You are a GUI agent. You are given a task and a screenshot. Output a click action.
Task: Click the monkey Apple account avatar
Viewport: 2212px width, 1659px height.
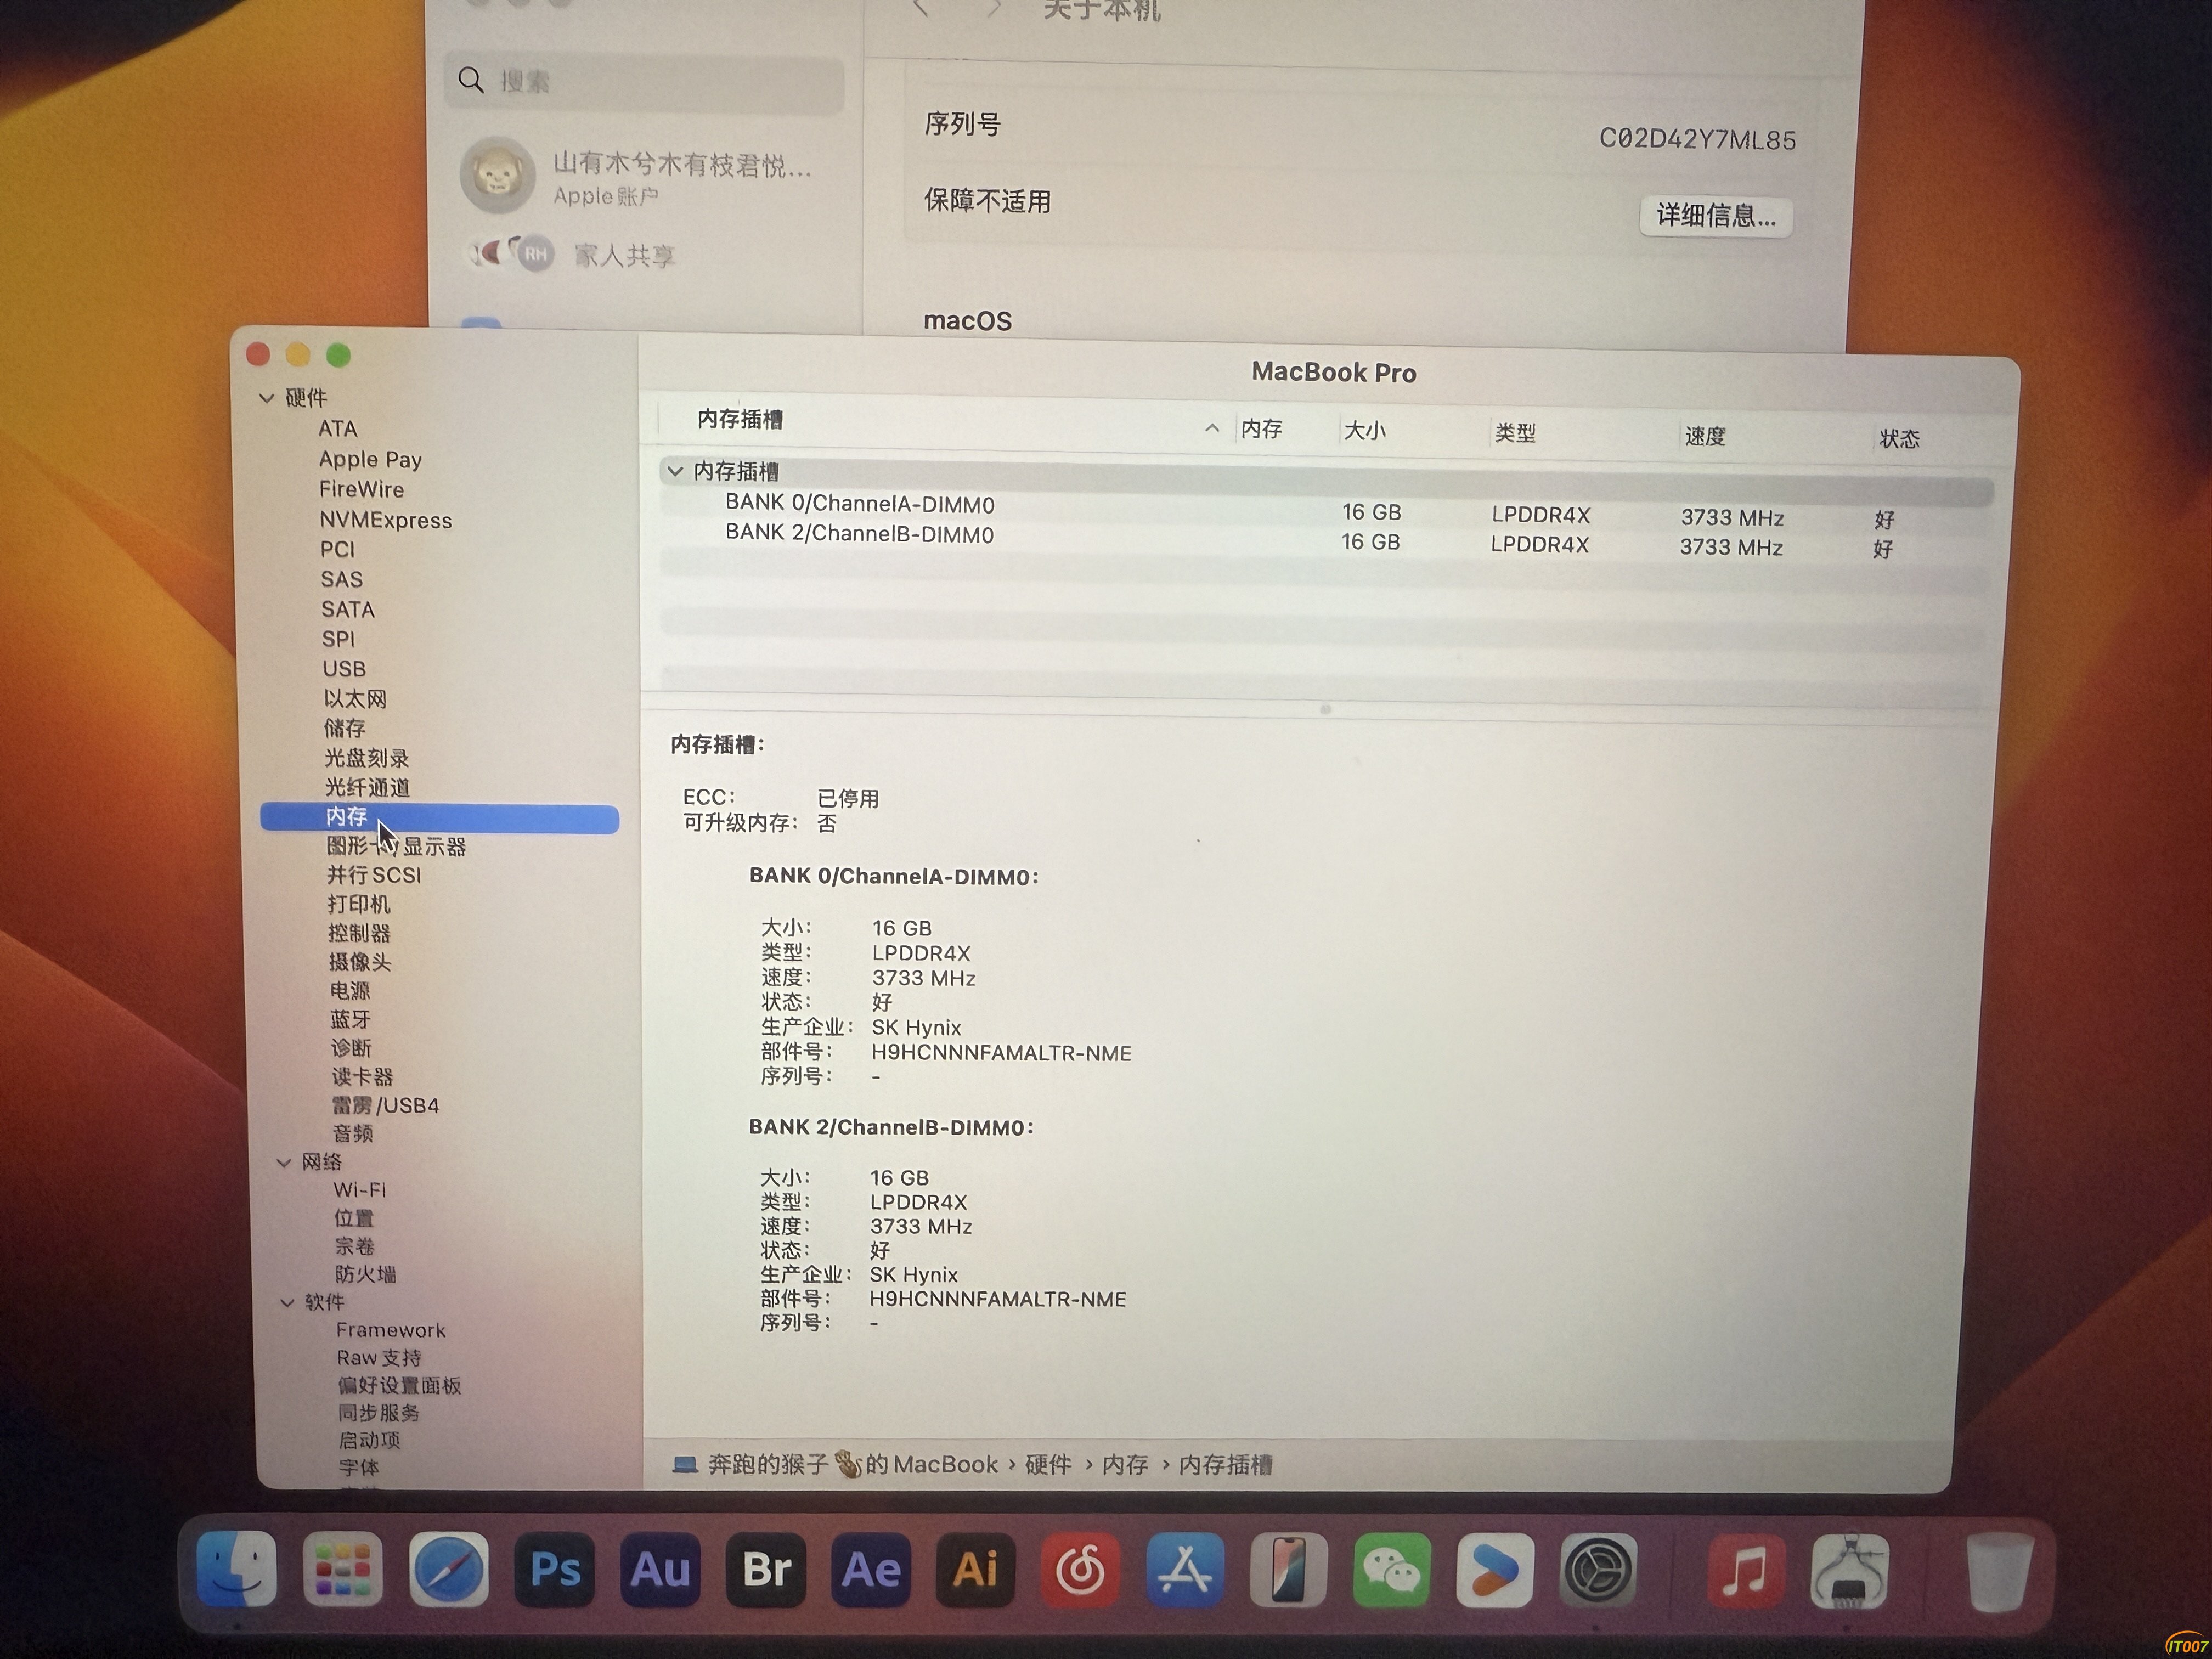(497, 175)
